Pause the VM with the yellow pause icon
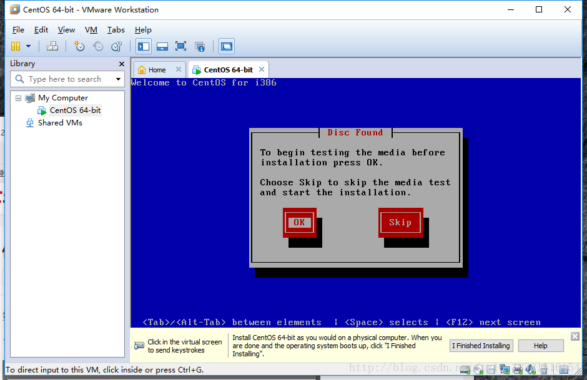 point(16,46)
